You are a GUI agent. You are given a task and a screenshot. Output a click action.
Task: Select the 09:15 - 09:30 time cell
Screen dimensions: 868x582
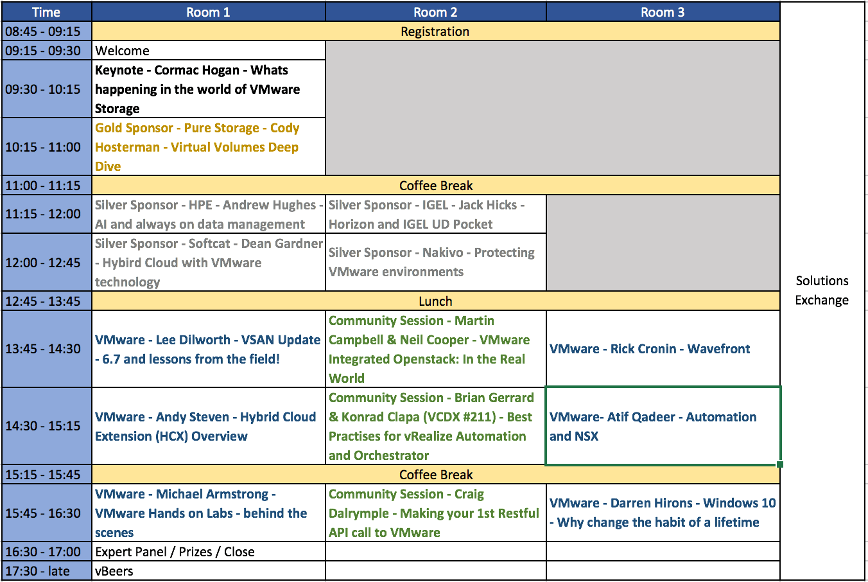click(x=47, y=51)
